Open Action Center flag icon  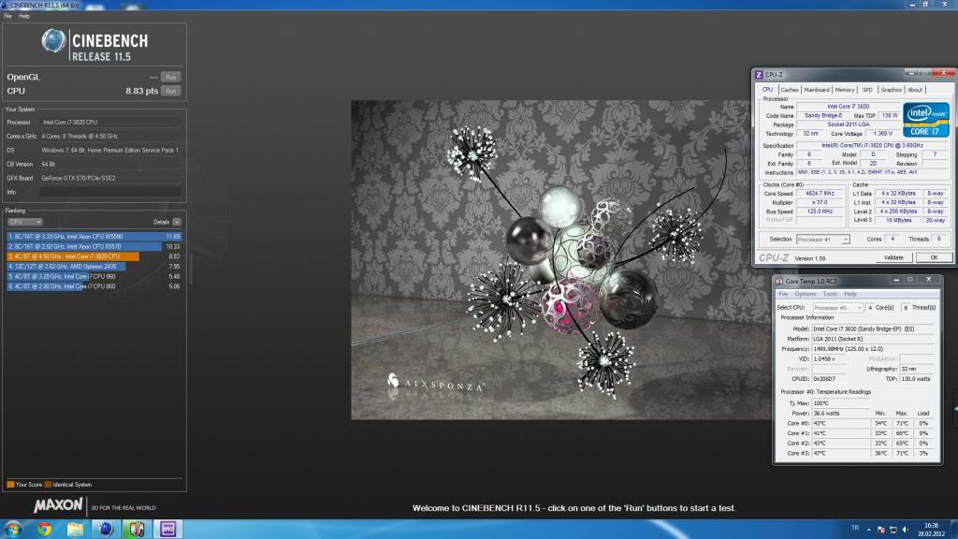(x=880, y=530)
